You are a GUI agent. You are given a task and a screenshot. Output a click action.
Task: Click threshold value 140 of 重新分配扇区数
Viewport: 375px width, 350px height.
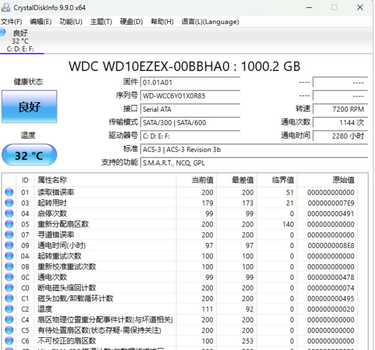coord(288,224)
